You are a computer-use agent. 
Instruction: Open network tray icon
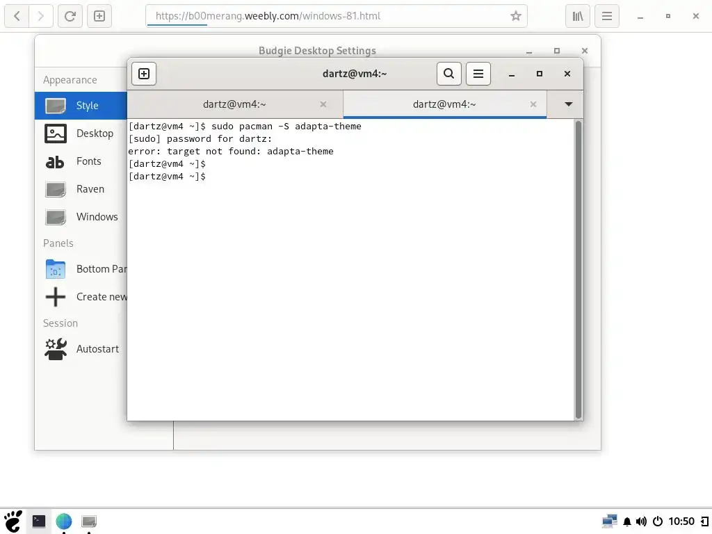click(x=610, y=521)
